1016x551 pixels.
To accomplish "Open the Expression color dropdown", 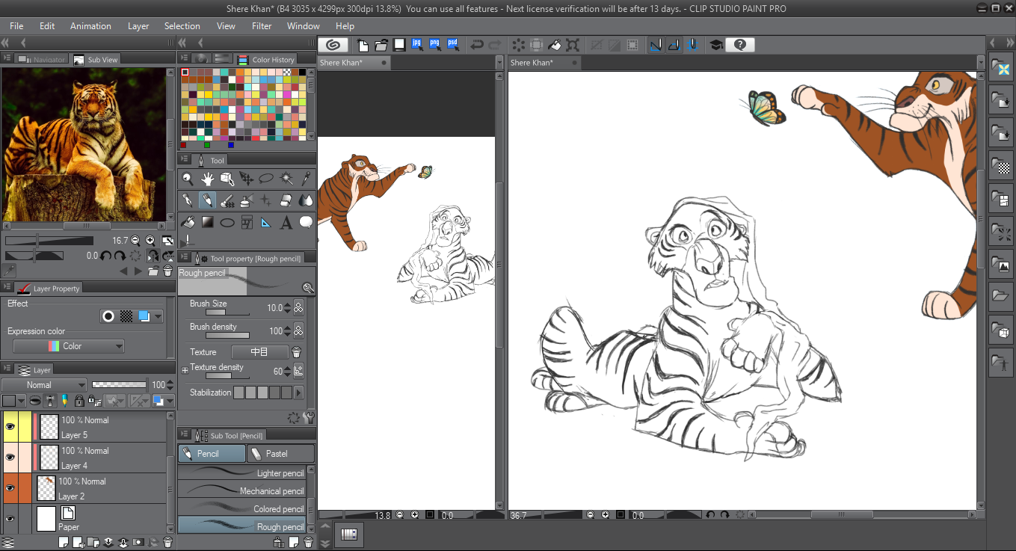I will (x=69, y=346).
